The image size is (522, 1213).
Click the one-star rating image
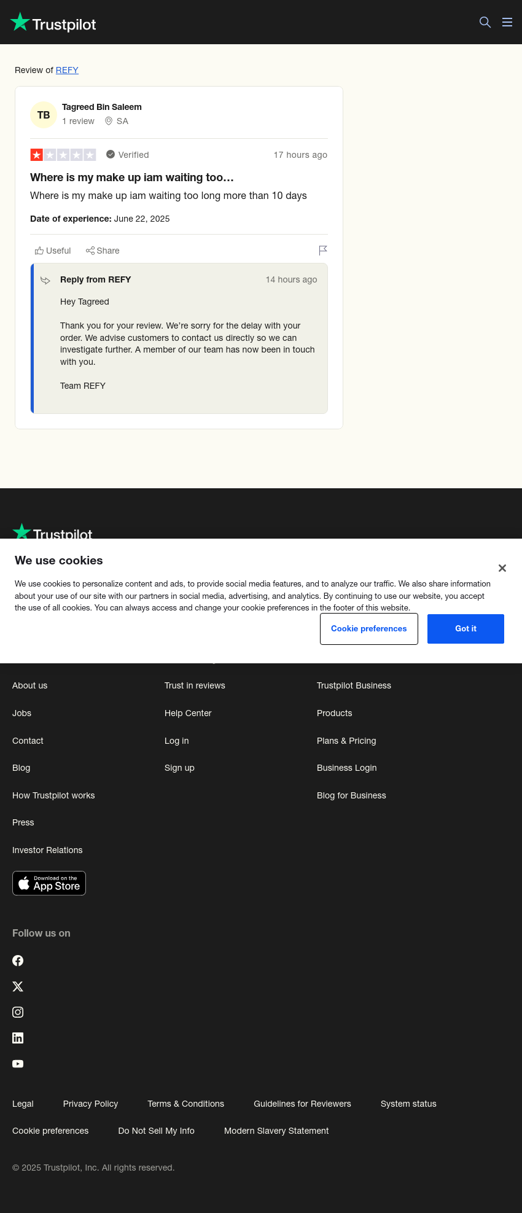[x=63, y=155]
